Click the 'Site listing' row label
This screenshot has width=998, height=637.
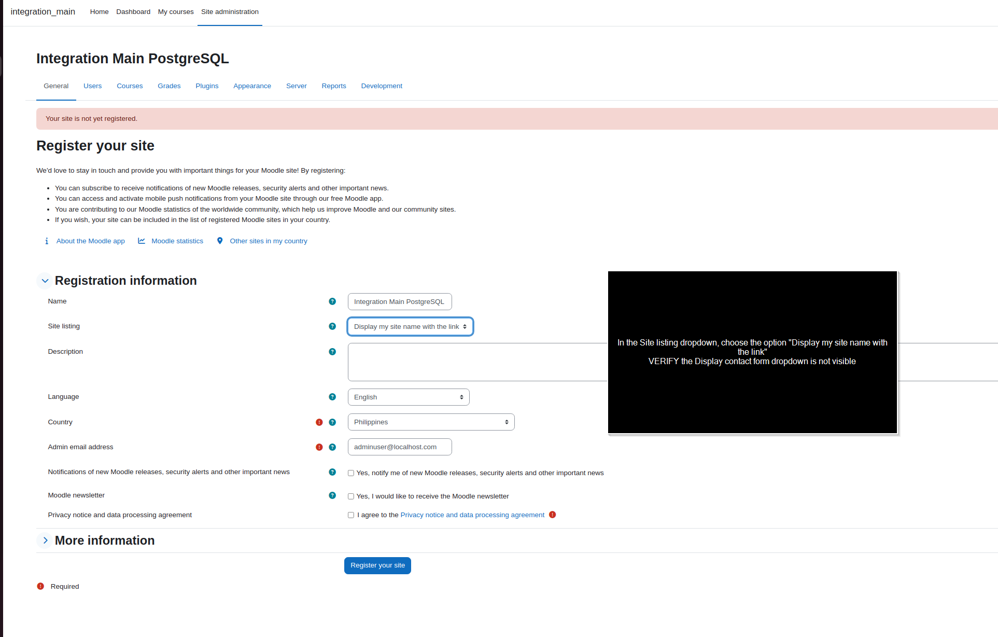point(64,326)
